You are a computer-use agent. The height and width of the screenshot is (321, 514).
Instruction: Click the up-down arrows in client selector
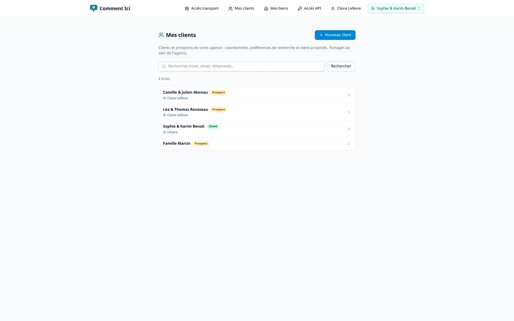point(419,9)
